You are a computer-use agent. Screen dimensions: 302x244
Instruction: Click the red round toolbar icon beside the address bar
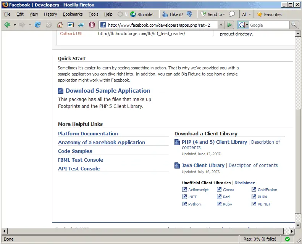92,25
